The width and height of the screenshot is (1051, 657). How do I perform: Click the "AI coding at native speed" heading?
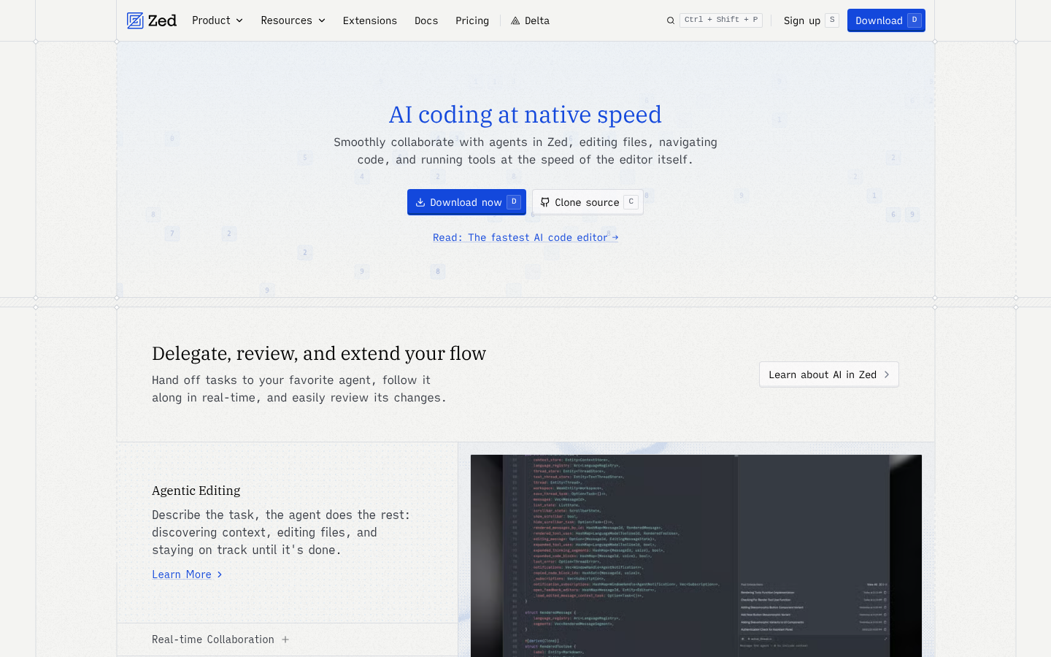tap(525, 115)
